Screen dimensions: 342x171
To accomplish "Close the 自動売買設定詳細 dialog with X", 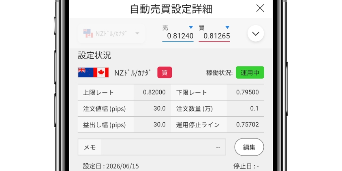I will (260, 8).
